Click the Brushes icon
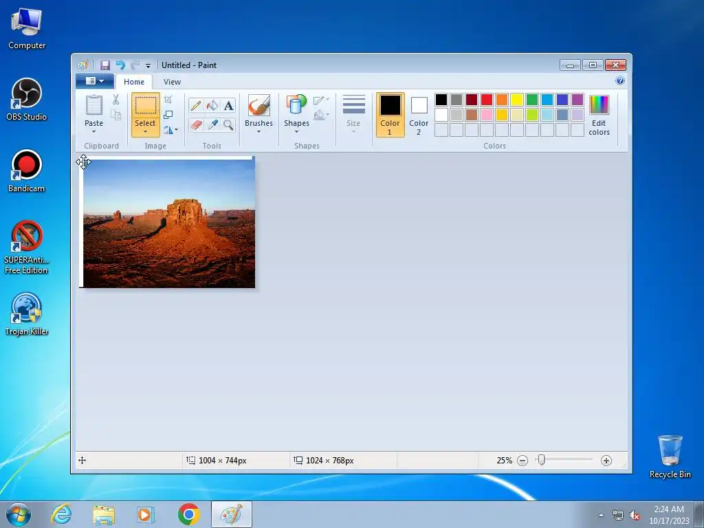 259,105
